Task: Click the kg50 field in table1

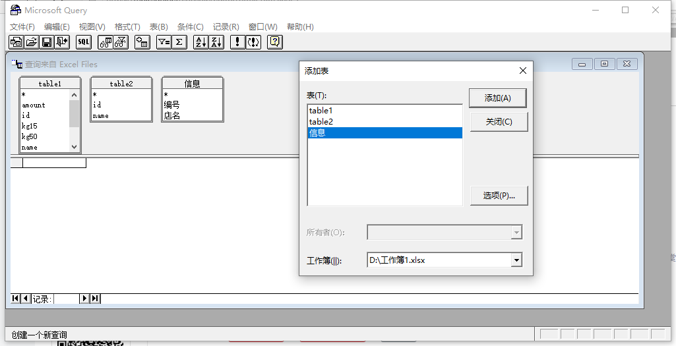Action: coord(29,136)
